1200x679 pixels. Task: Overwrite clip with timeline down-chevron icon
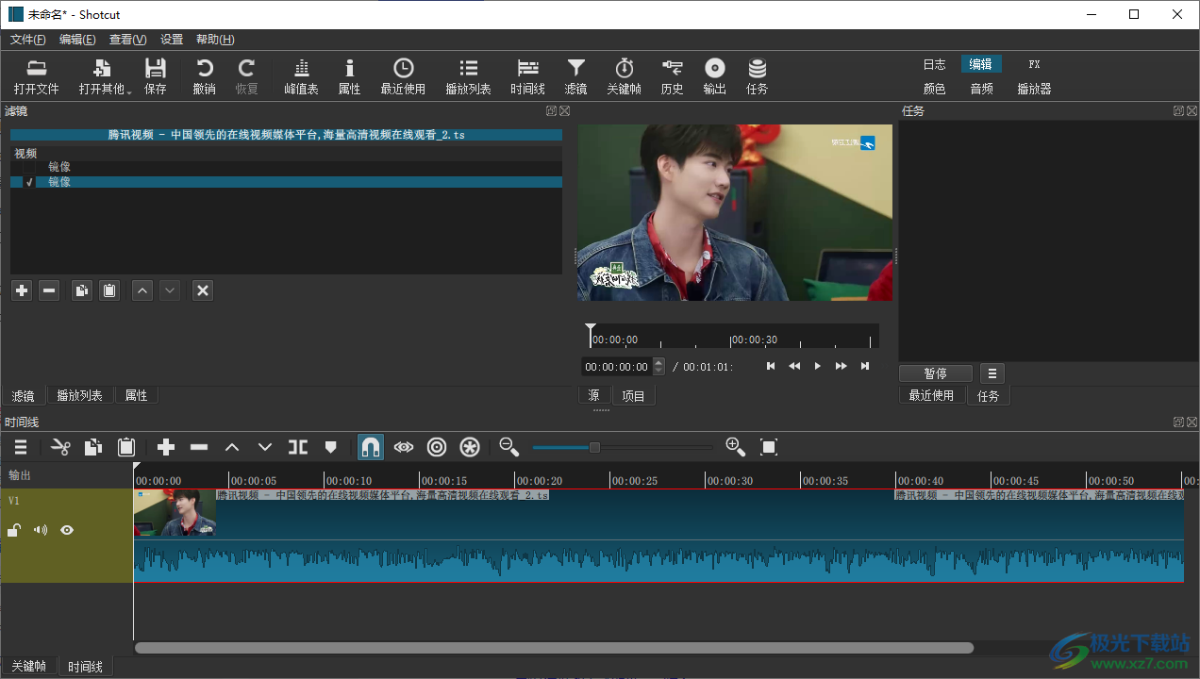coord(265,447)
